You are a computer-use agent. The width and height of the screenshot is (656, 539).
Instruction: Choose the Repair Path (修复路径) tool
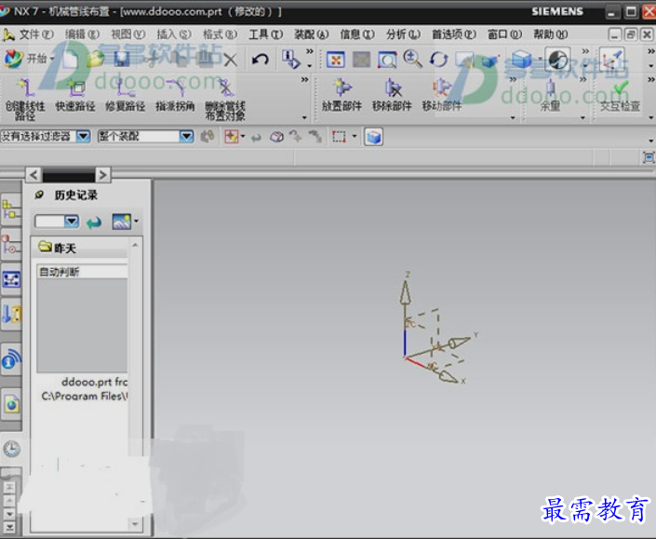point(125,96)
